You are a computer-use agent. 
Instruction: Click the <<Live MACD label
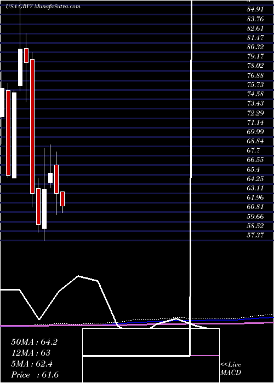(x=231, y=369)
